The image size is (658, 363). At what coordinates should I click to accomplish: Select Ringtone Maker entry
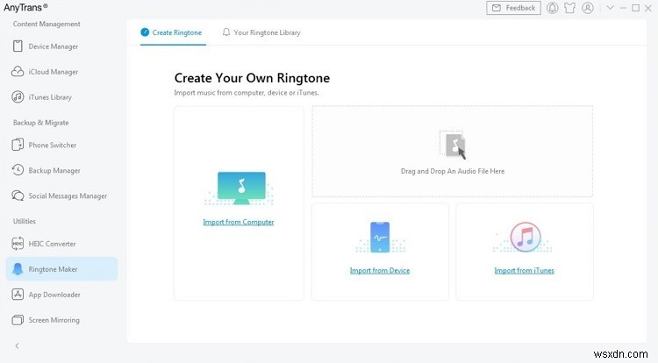(x=61, y=269)
